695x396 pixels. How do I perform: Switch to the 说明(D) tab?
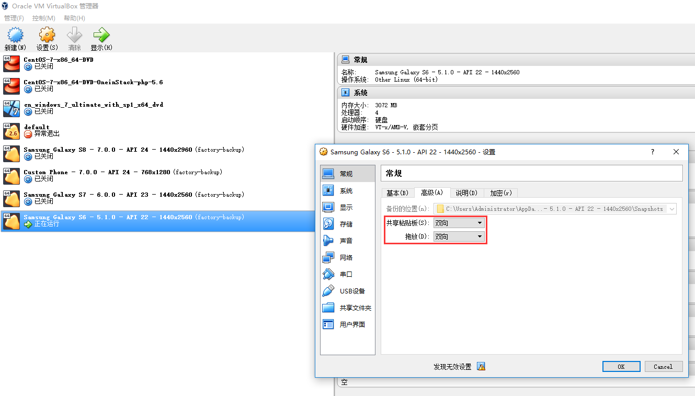click(466, 193)
